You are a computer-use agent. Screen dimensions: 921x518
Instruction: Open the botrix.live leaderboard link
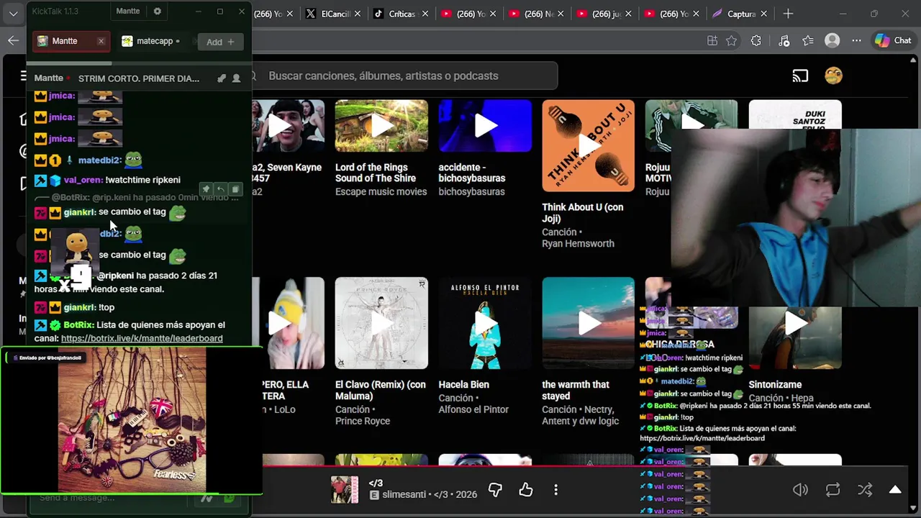tap(142, 338)
